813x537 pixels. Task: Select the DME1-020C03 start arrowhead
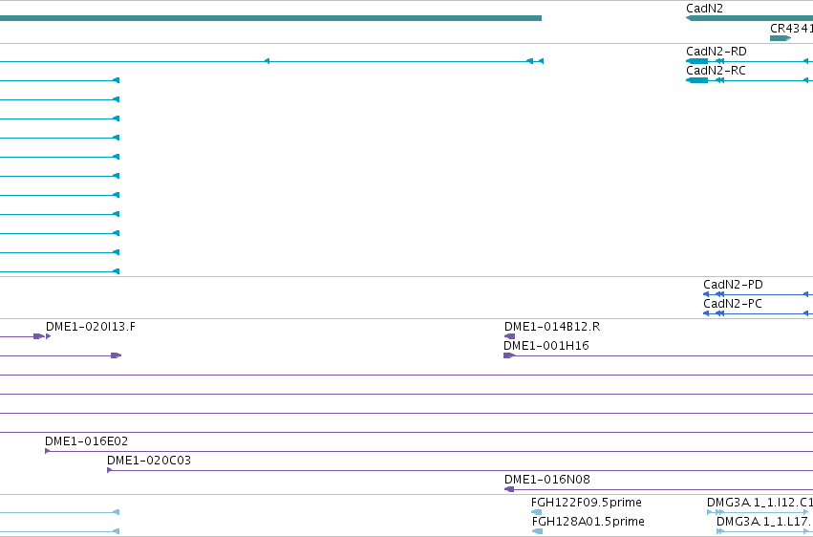[x=110, y=470]
